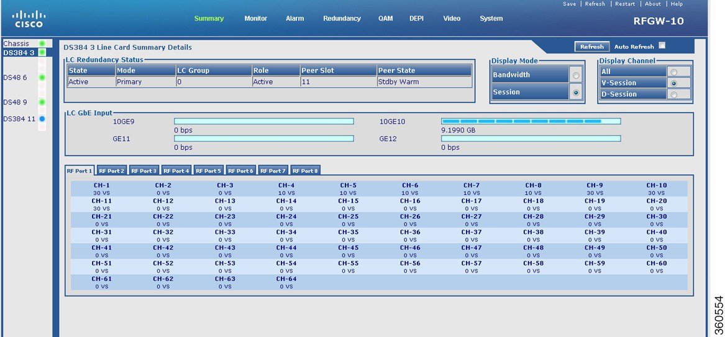Select DS48 9 in the sidebar
Screen dimensions: 725x337
pyautogui.click(x=16, y=102)
